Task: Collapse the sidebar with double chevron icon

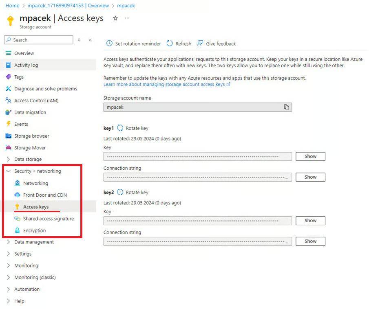Action: pos(90,40)
